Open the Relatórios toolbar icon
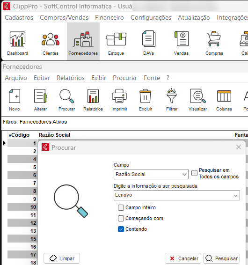This screenshot has height=265, width=248. pyautogui.click(x=93, y=96)
